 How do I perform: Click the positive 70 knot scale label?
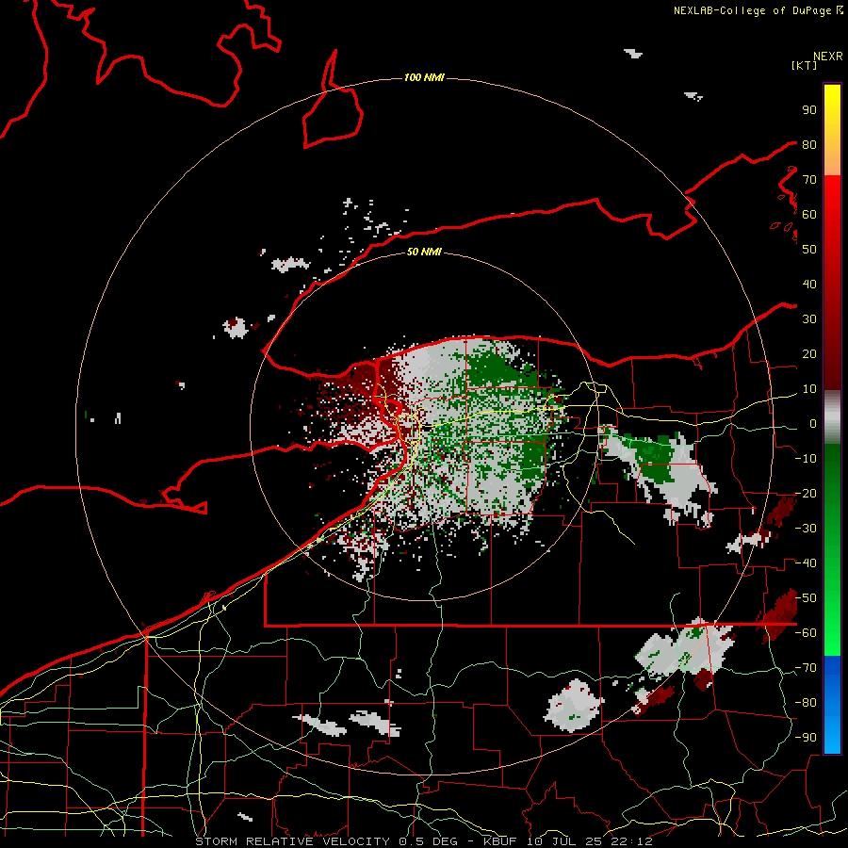tap(809, 180)
